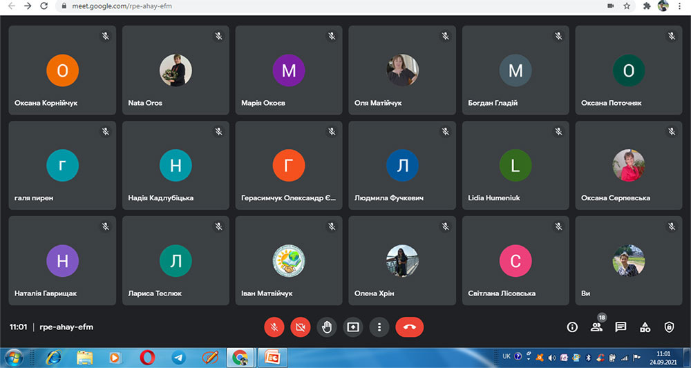Click the UK language indicator in the tray

pyautogui.click(x=507, y=356)
